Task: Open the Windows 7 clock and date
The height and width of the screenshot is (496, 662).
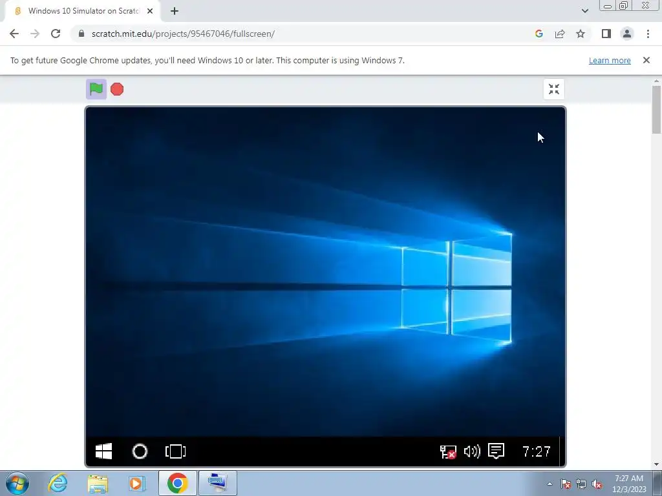Action: click(x=628, y=484)
